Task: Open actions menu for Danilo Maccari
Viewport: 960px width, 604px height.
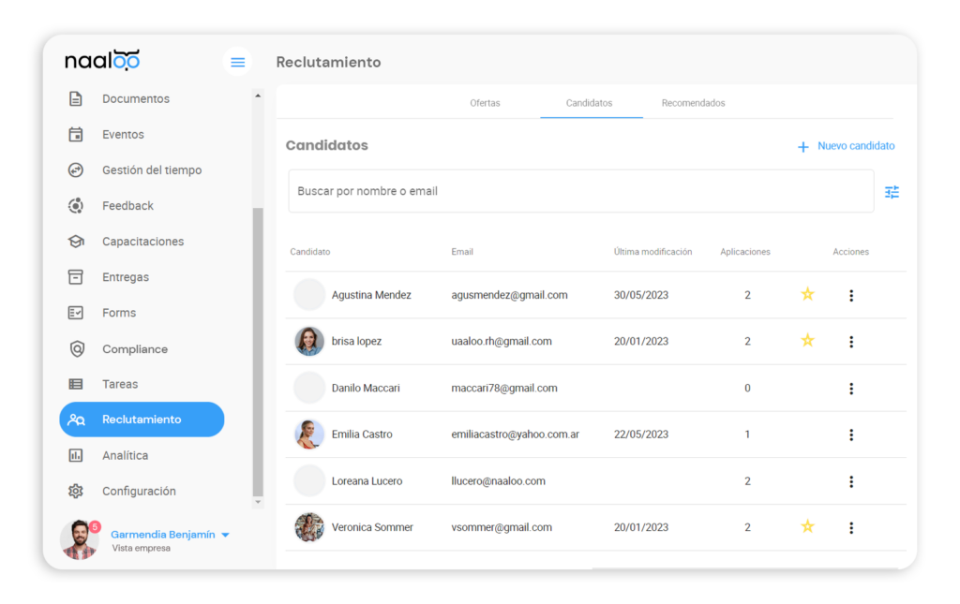Action: (x=851, y=389)
